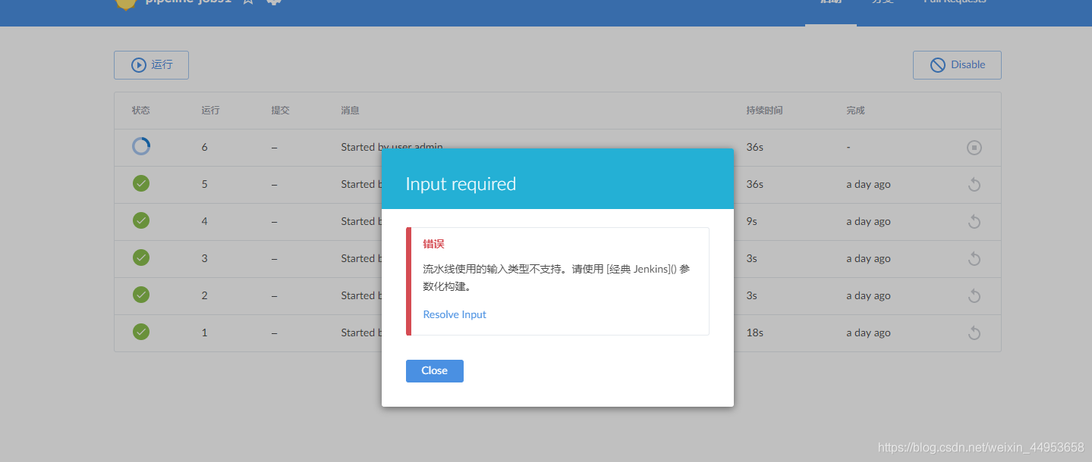Click the 36s duration of run 5

[754, 185]
